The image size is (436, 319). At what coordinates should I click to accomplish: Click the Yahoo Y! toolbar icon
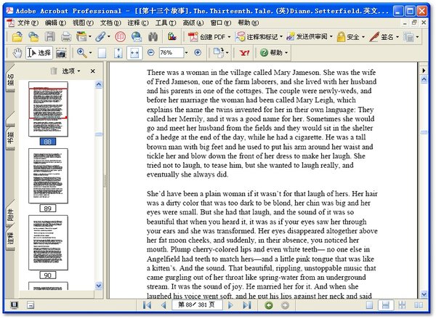click(244, 52)
